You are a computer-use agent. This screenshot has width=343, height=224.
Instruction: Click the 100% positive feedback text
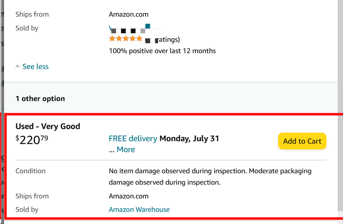(162, 51)
